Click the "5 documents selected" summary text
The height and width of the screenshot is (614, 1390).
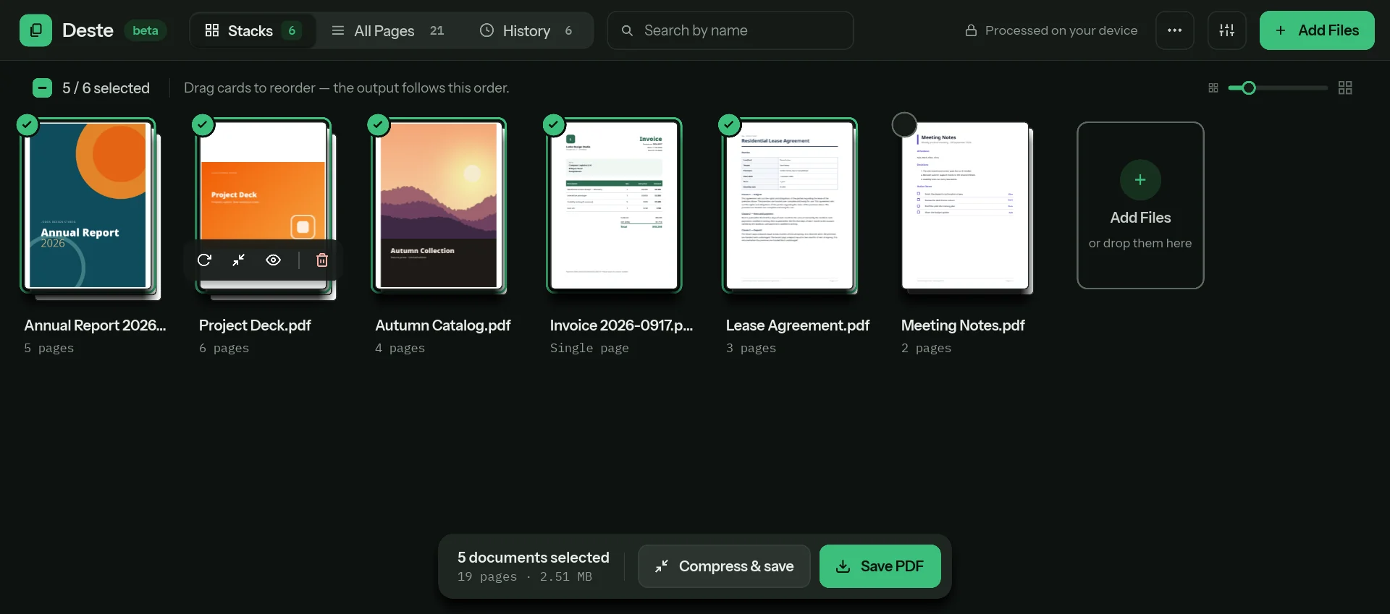pos(534,558)
